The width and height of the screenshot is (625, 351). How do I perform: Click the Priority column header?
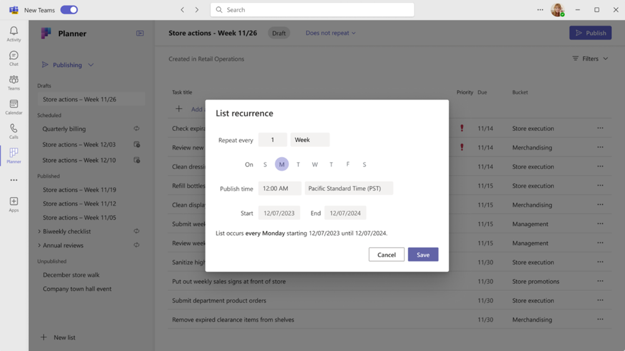tap(465, 92)
